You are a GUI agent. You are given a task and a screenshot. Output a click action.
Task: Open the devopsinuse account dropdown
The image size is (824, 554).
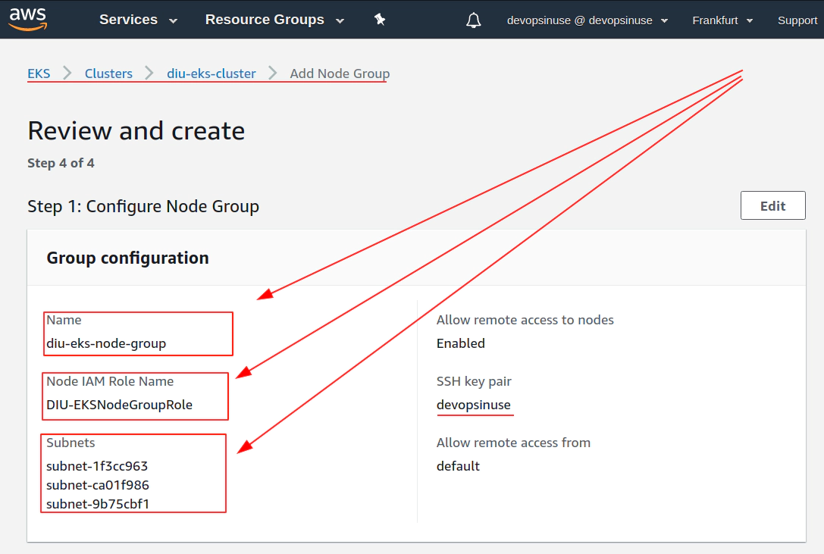[587, 20]
